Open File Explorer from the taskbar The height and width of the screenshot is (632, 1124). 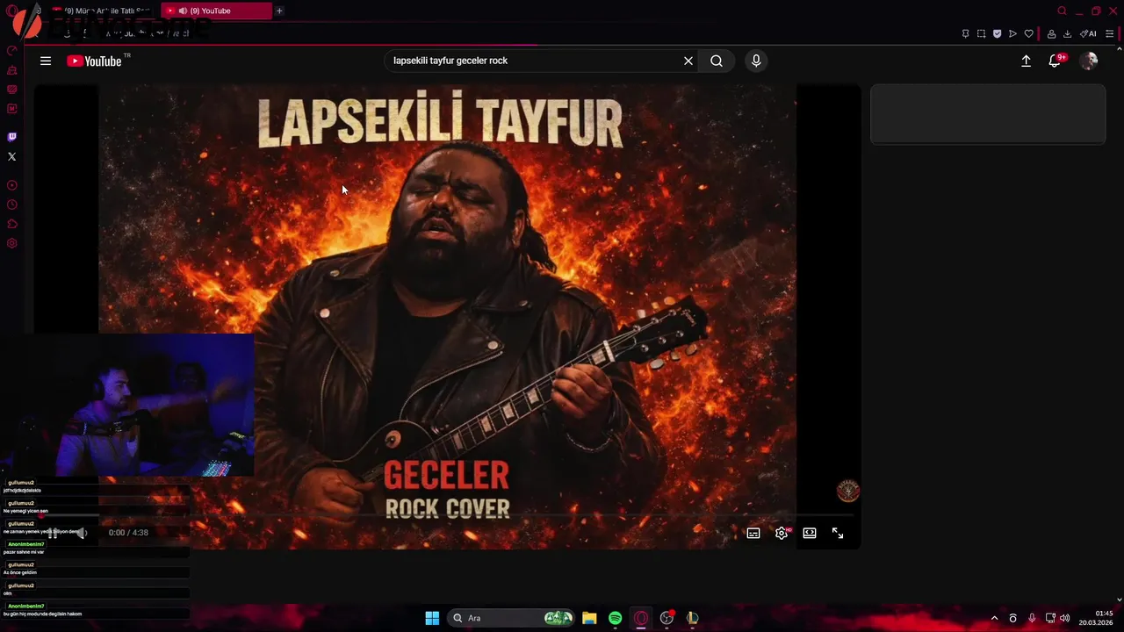pos(589,618)
